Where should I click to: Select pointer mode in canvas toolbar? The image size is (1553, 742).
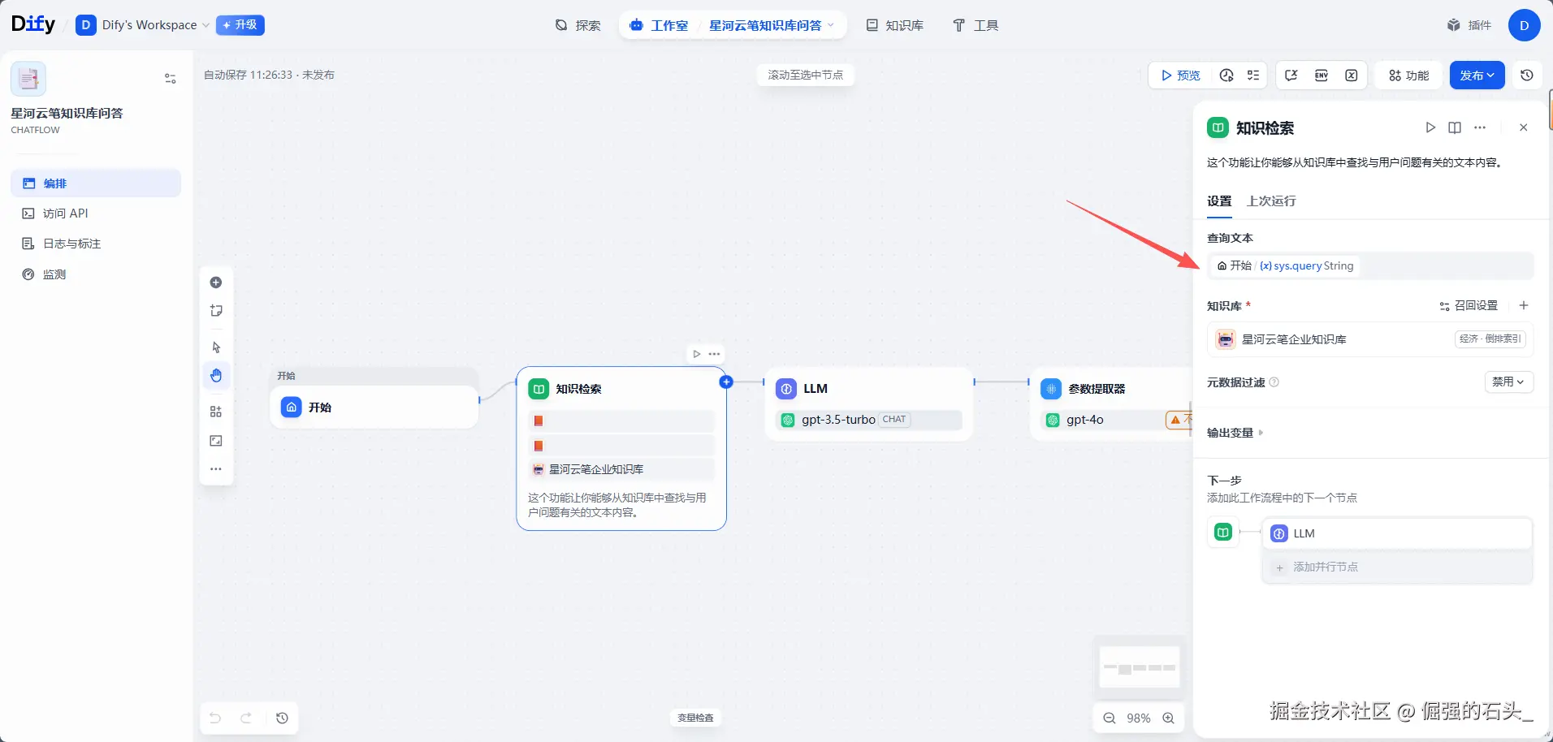(x=216, y=347)
